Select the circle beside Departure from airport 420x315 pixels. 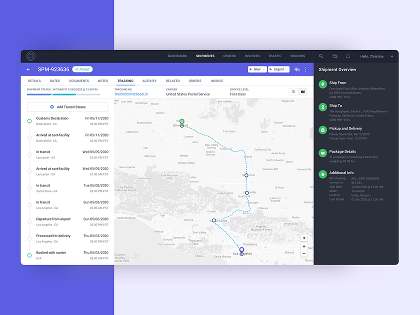pyautogui.click(x=29, y=221)
